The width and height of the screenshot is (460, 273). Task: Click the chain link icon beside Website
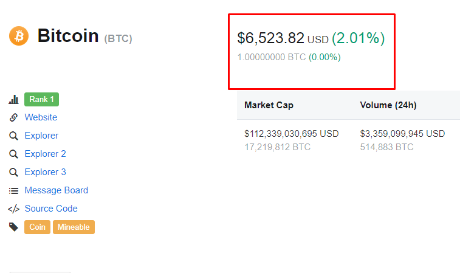[x=13, y=117]
